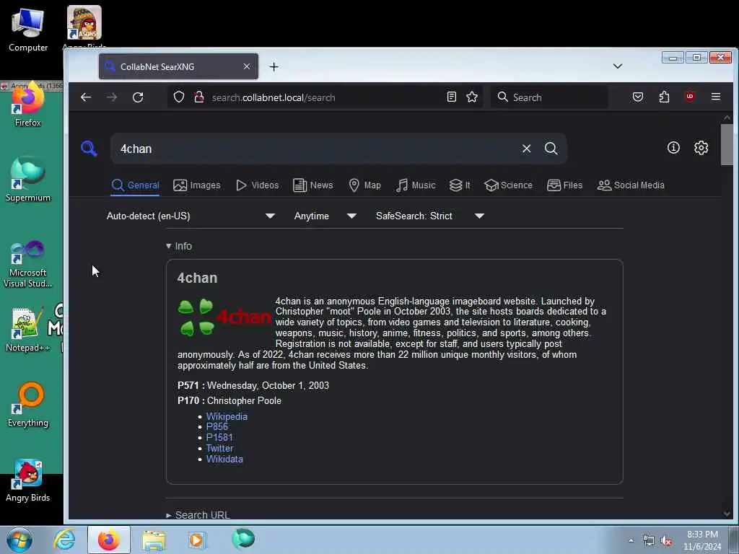This screenshot has height=554, width=739.
Task: Close the CollabNet SearXNG tab
Action: click(x=247, y=66)
